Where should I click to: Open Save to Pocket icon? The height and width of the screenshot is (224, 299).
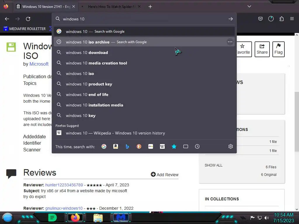pyautogui.click(x=260, y=19)
